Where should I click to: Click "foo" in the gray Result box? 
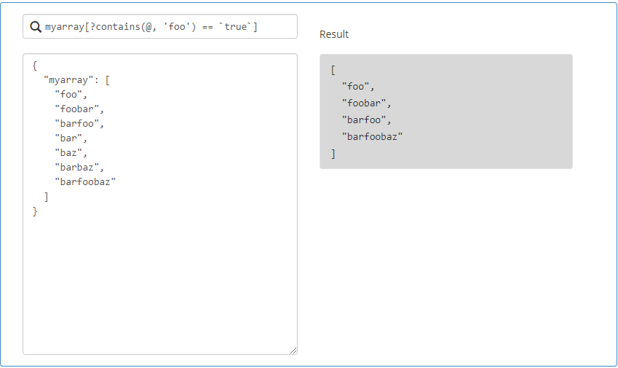(355, 87)
